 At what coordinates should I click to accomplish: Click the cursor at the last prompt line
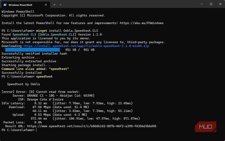click(x=36, y=130)
